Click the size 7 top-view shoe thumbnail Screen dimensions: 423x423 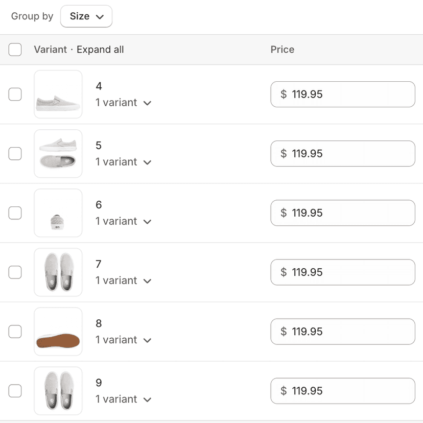58,272
